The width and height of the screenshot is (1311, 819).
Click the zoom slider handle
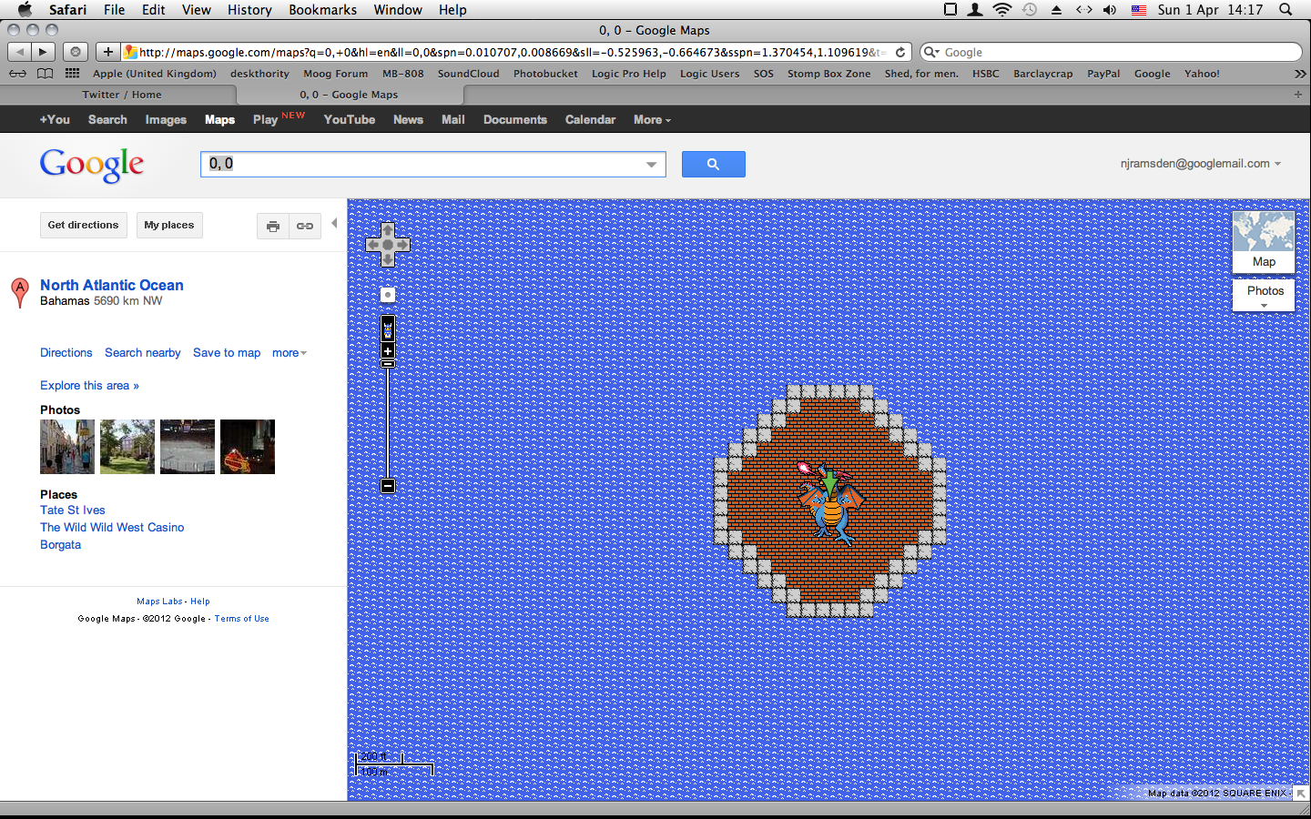pyautogui.click(x=388, y=363)
